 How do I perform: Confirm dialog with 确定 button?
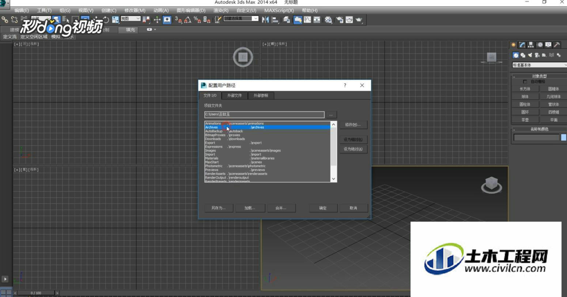[323, 208]
